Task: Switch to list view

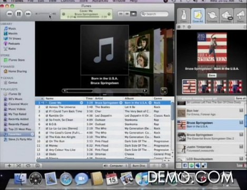Action: point(121,14)
